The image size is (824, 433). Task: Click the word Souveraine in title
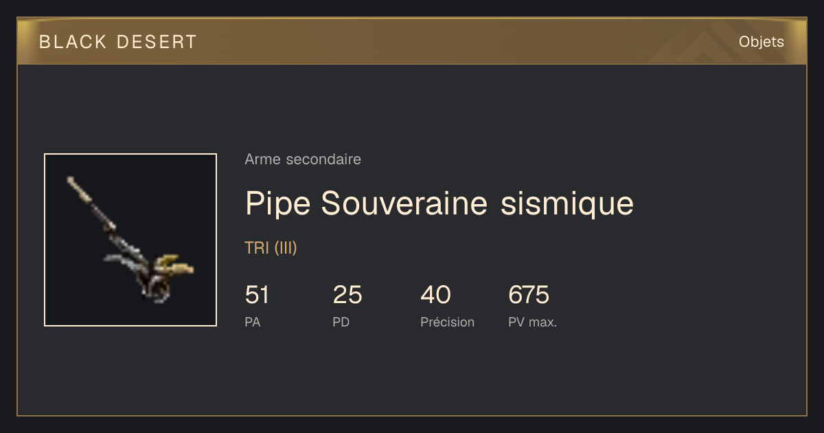click(405, 203)
